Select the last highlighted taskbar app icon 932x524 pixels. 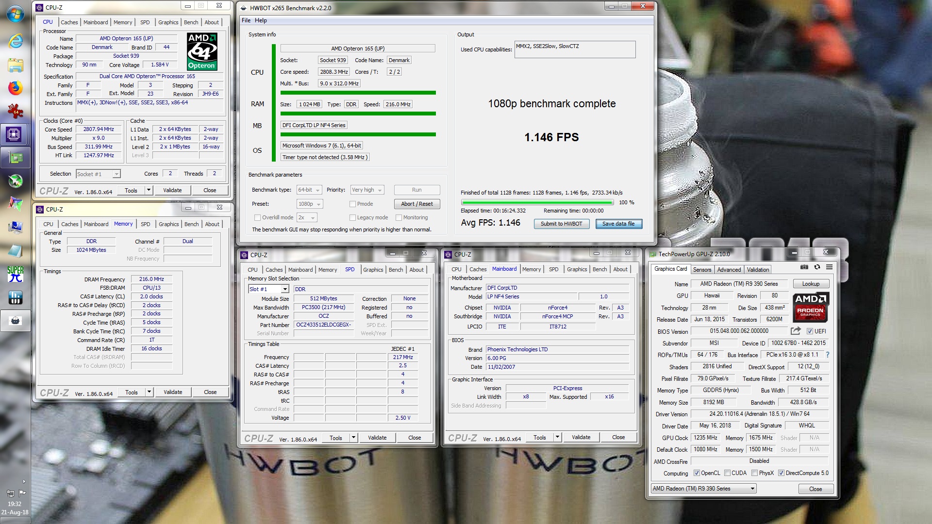click(16, 321)
